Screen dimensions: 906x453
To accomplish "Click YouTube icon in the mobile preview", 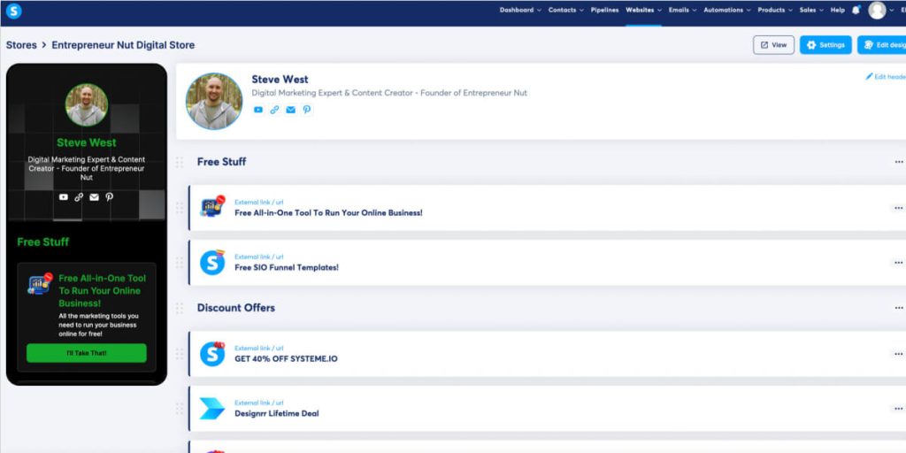I will click(x=64, y=197).
